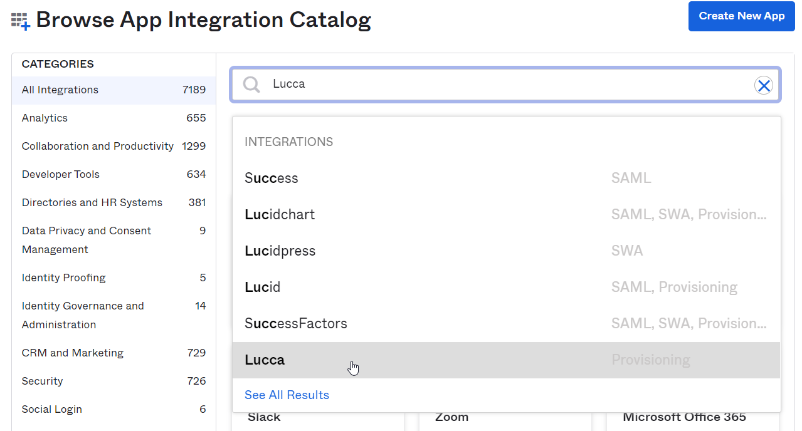Image resolution: width=802 pixels, height=431 pixels.
Task: Filter by CRM and Marketing
Action: pos(113,353)
